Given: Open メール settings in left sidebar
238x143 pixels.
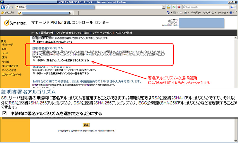Looking at the screenshot, I should [x=5, y=53].
